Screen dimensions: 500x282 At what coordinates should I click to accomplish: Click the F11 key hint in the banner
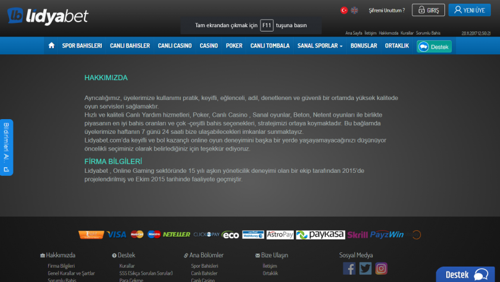(x=267, y=25)
